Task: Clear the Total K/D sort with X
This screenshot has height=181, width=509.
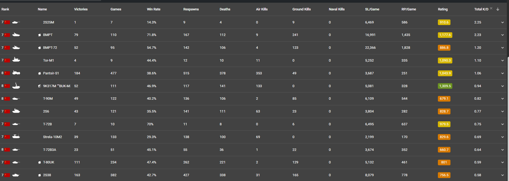Action: pyautogui.click(x=491, y=8)
